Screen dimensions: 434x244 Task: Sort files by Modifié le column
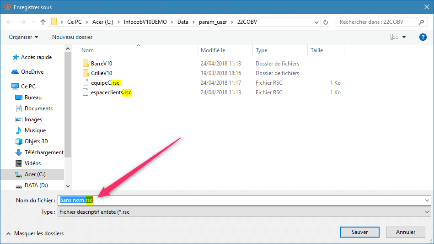213,50
